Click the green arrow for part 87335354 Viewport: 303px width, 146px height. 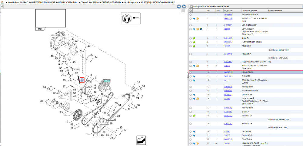[x=194, y=42]
